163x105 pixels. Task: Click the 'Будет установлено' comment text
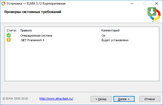[x=115, y=40]
